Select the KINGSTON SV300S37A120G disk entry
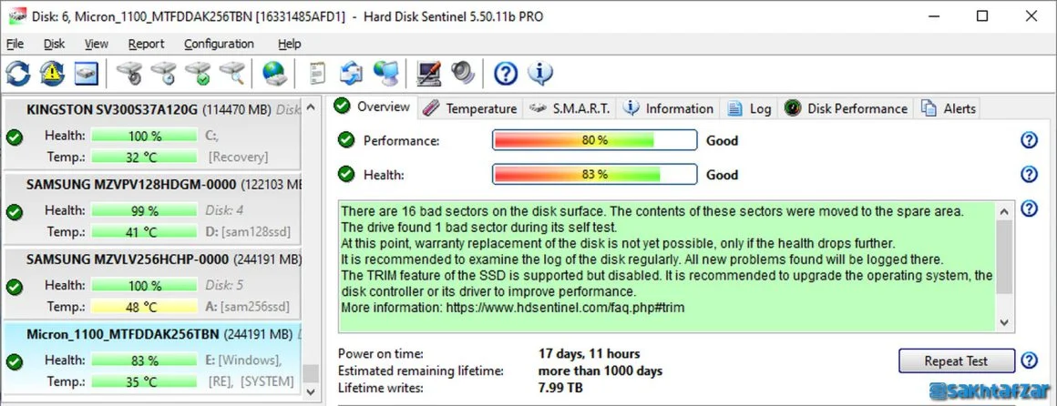The width and height of the screenshot is (1057, 406). (151, 133)
